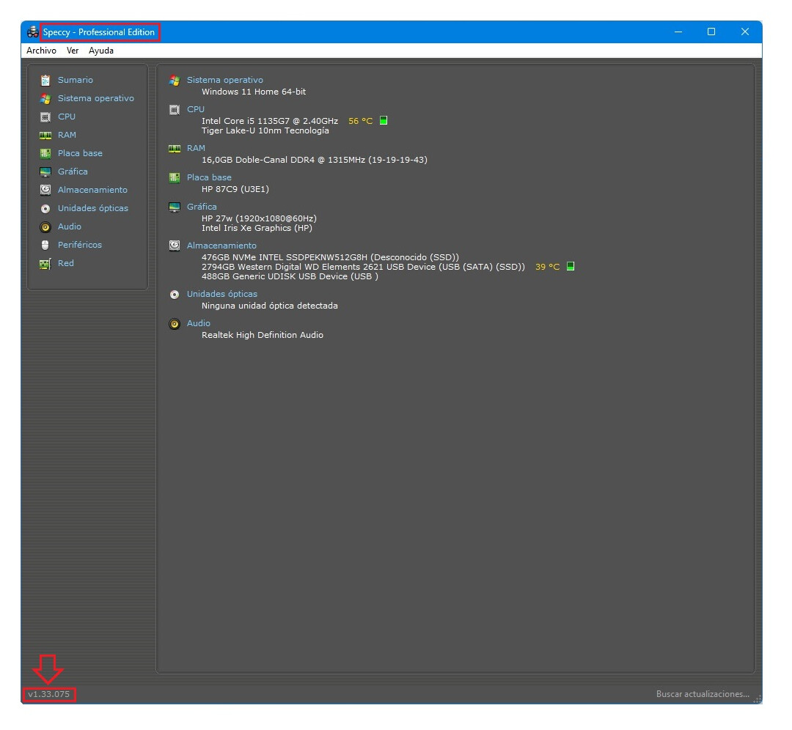Click the v1.33.075 version label
This screenshot has height=730, width=792.
click(49, 694)
